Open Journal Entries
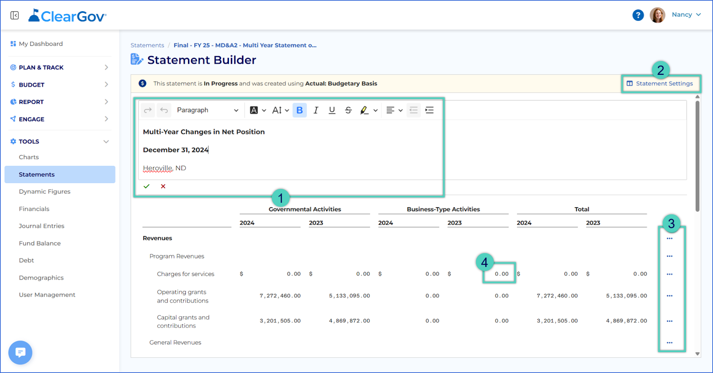 (x=41, y=226)
